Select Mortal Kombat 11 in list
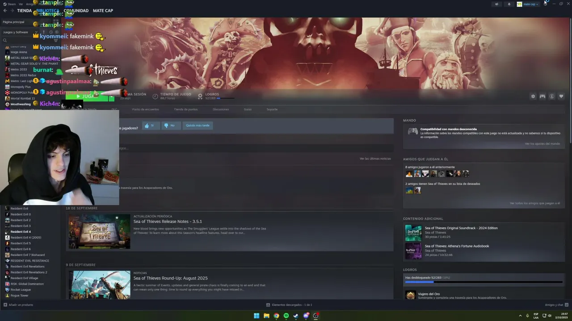The image size is (572, 321). [22, 99]
